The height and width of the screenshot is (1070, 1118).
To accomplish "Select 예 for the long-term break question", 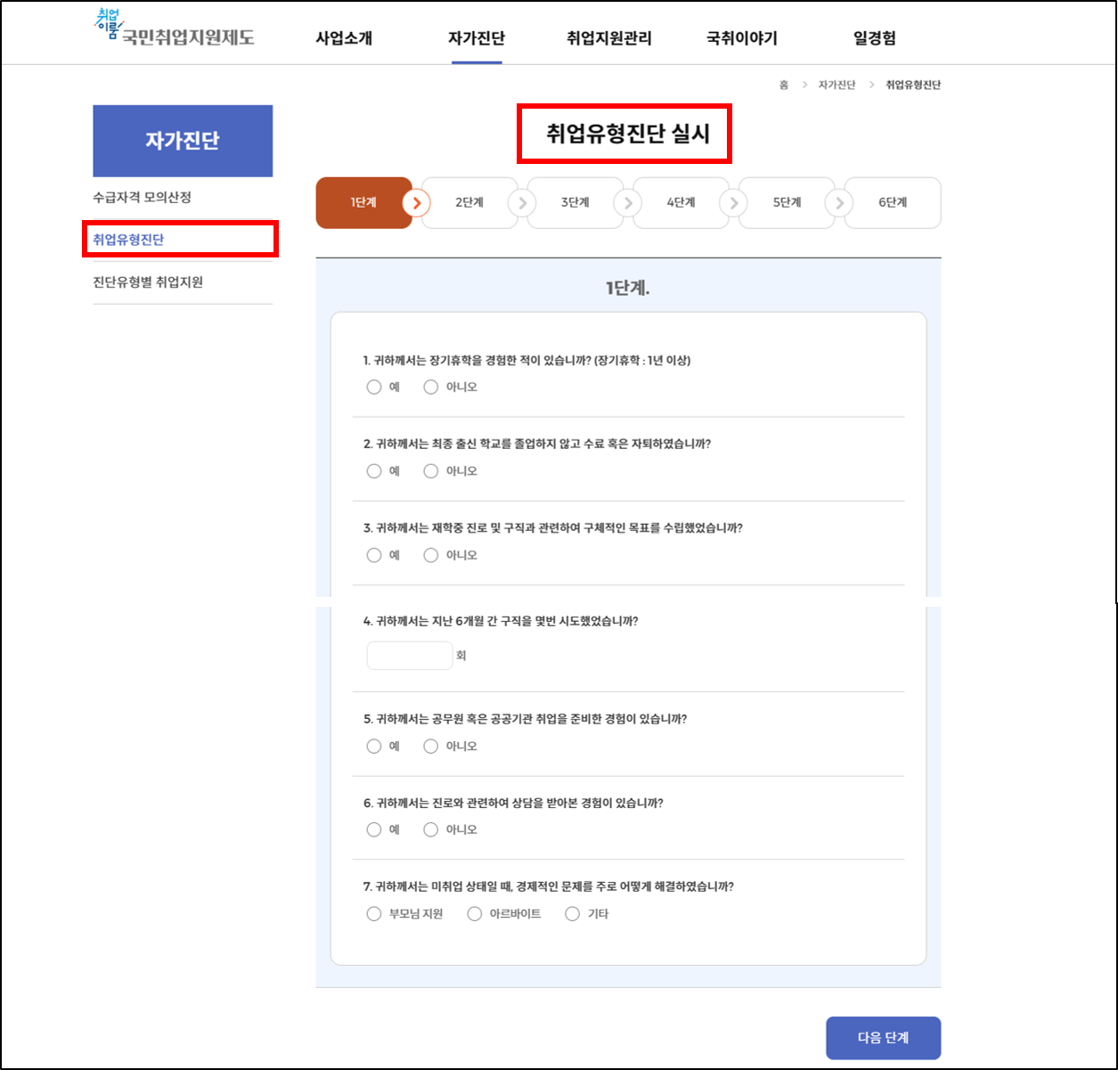I will (x=374, y=387).
